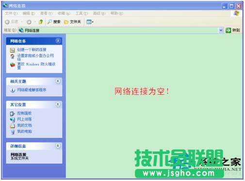
Task: Click the My Documents icon
Action: point(13,126)
